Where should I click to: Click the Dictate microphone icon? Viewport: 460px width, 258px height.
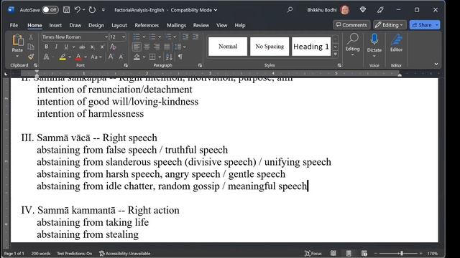point(374,39)
